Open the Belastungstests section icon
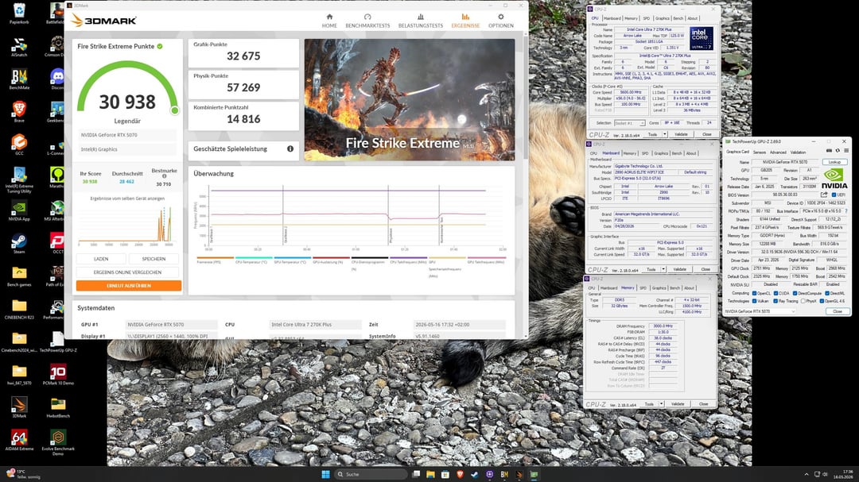Screen dimensions: 859x482 tap(421, 17)
